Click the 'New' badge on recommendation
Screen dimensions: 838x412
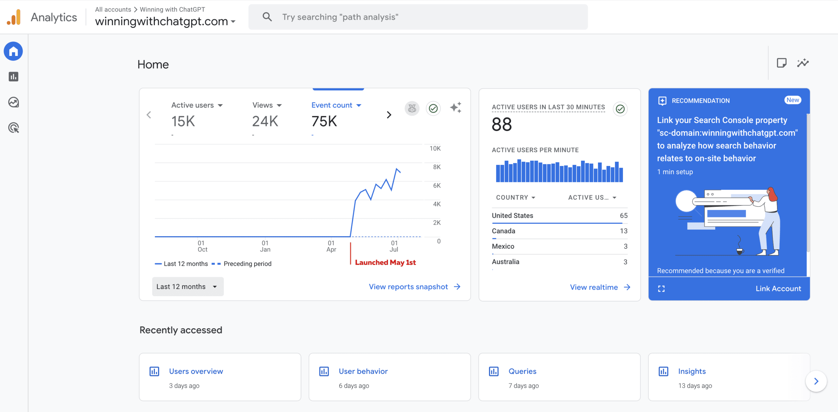(793, 100)
